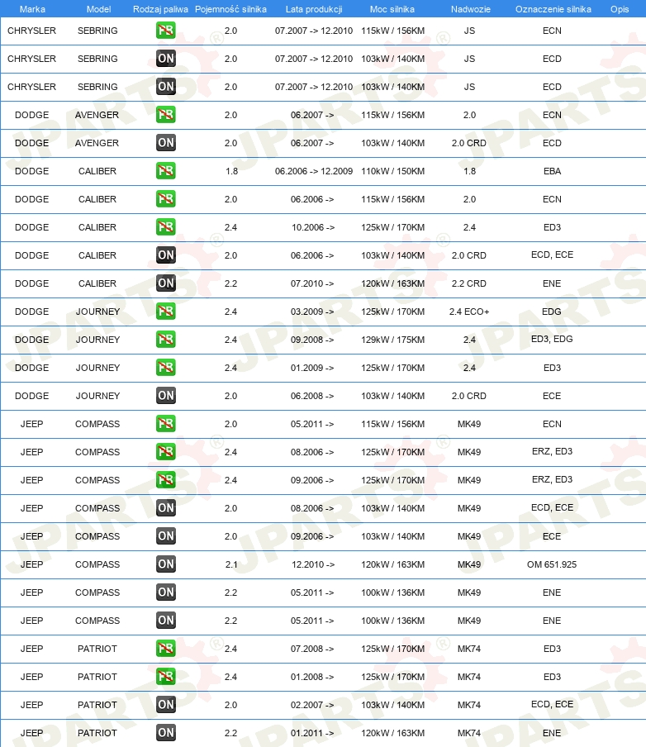The height and width of the screenshot is (747, 646).
Task: Click the petrol icon for Compass 2.4 from 09.2006
Action: pos(166,480)
